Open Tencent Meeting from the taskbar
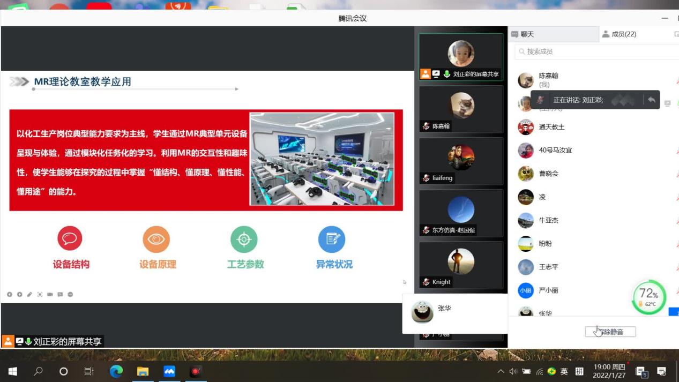 (169, 371)
